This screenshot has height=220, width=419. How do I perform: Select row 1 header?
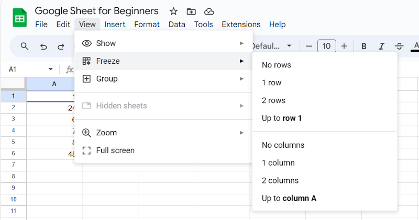[14, 96]
